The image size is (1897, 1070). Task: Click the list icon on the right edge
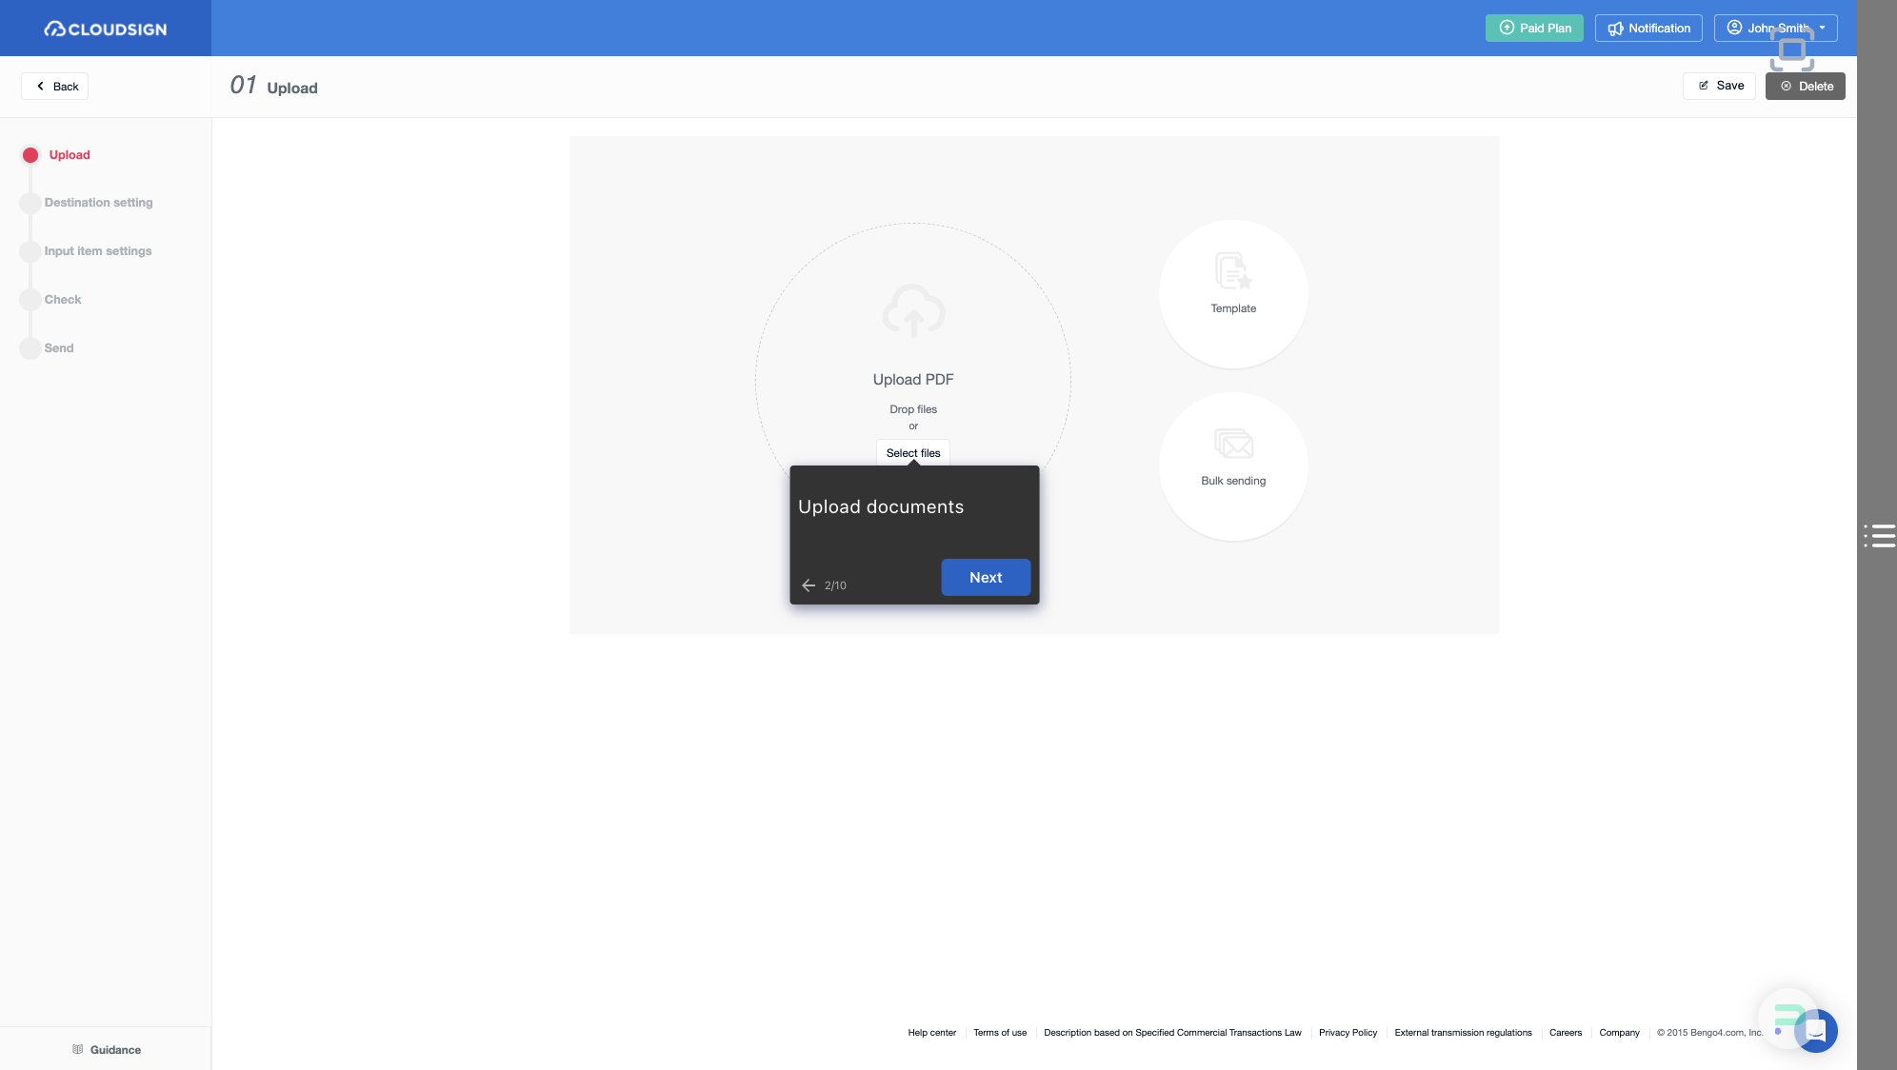pos(1881,537)
